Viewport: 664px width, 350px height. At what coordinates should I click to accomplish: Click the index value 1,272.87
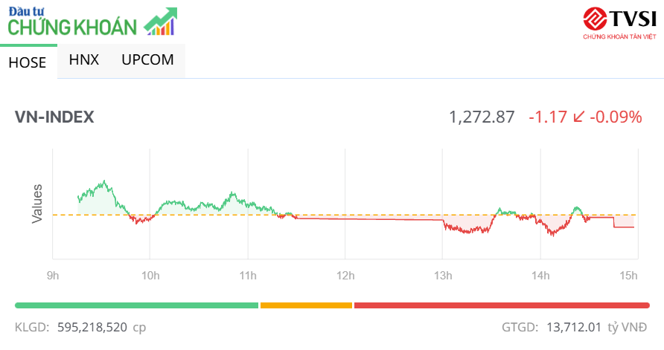point(482,117)
